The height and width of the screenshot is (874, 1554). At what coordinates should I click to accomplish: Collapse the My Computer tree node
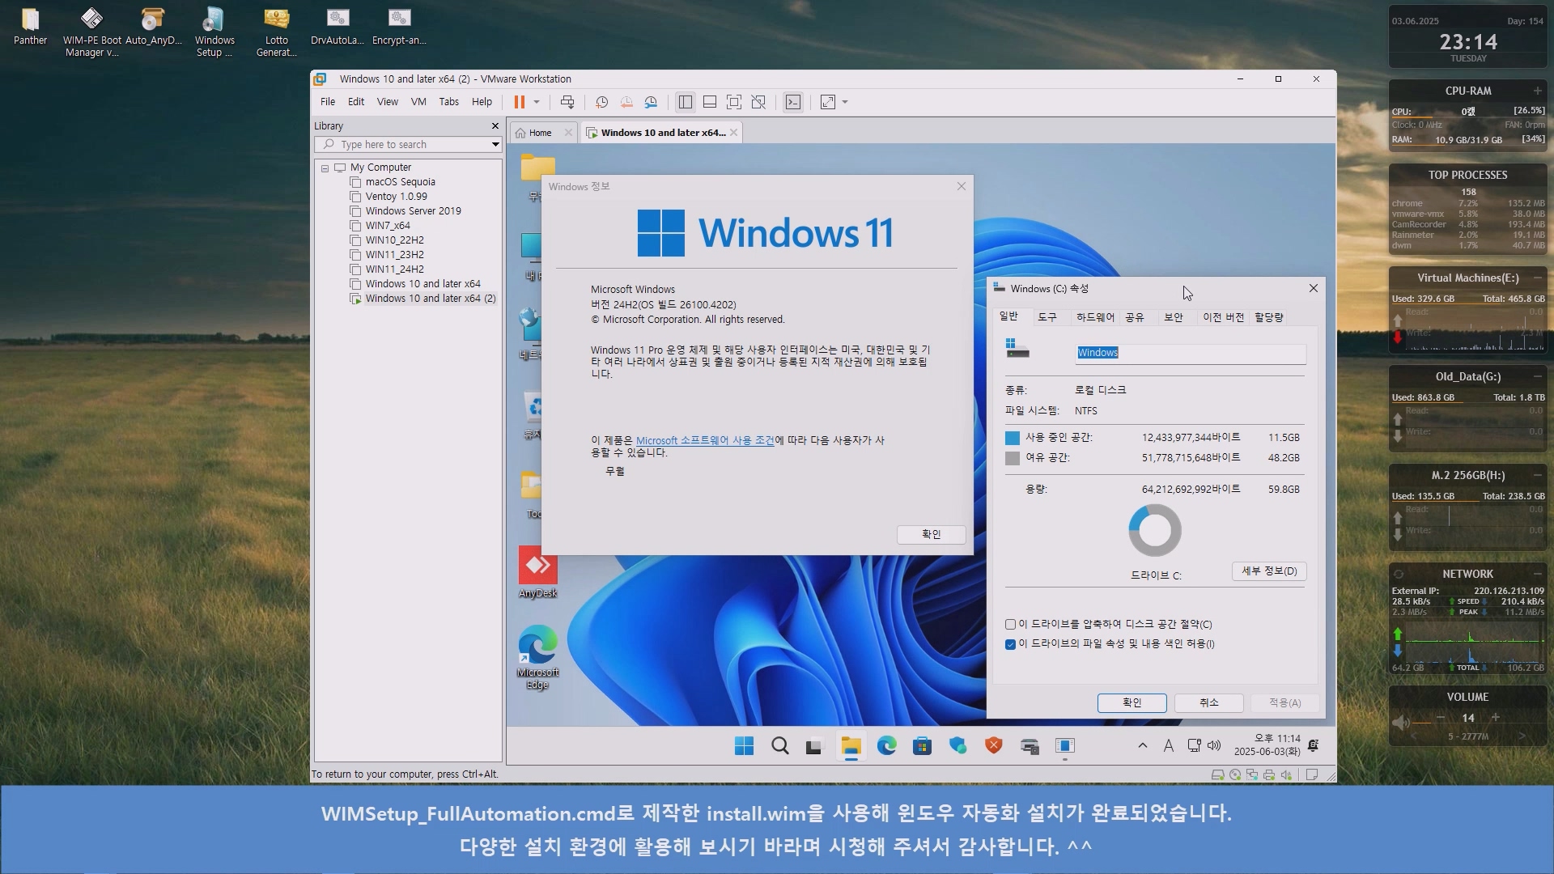(x=325, y=168)
